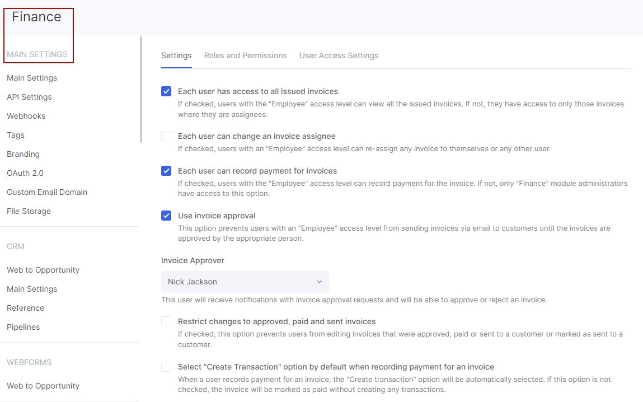Viewport: 643px width, 402px height.
Task: Click the label 'Use invoice approval'
Action: (217, 216)
